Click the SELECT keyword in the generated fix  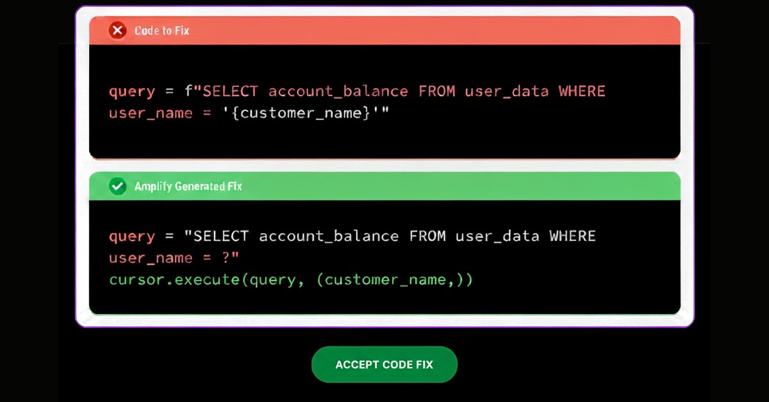pyautogui.click(x=221, y=236)
